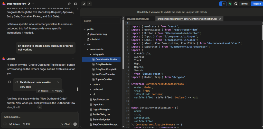Click the robots.txt file icon
The image size is (263, 129).
88,39
